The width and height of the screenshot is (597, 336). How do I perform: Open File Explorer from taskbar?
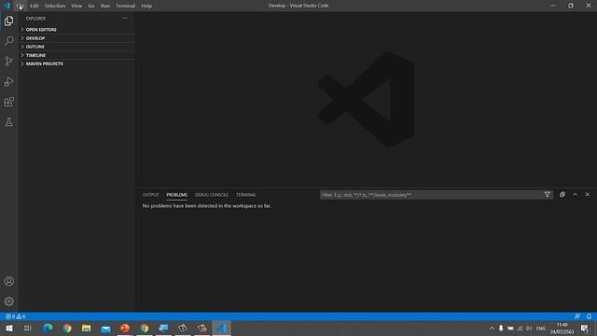point(87,328)
